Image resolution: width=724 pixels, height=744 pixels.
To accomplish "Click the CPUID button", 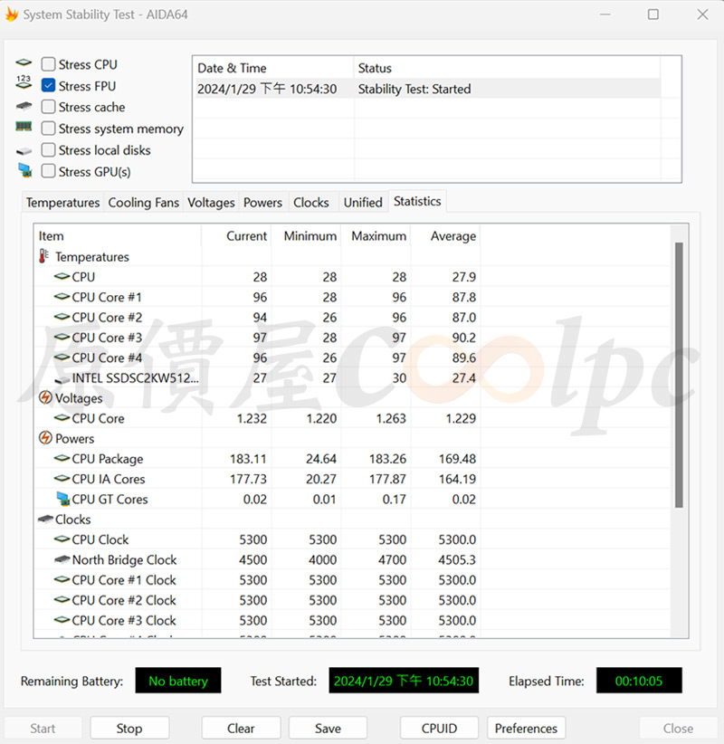I will 439,728.
